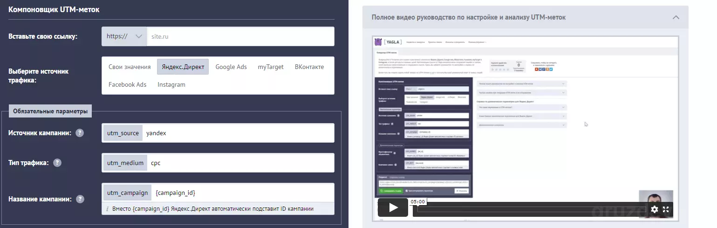
Task: Open help icon next to Название кампании
Action: pyautogui.click(x=80, y=199)
